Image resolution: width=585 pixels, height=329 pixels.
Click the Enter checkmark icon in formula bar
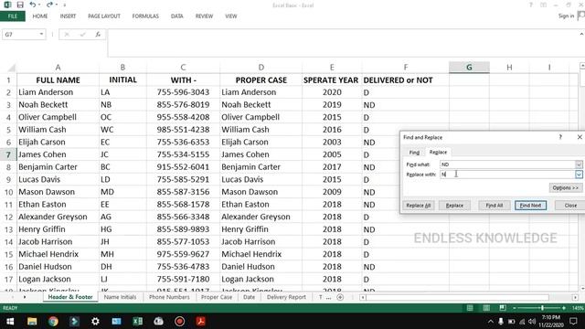tap(82, 35)
